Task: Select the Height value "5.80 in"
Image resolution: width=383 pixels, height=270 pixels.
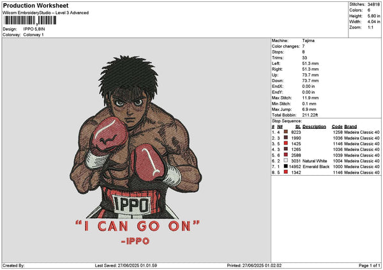Action: tap(373, 16)
